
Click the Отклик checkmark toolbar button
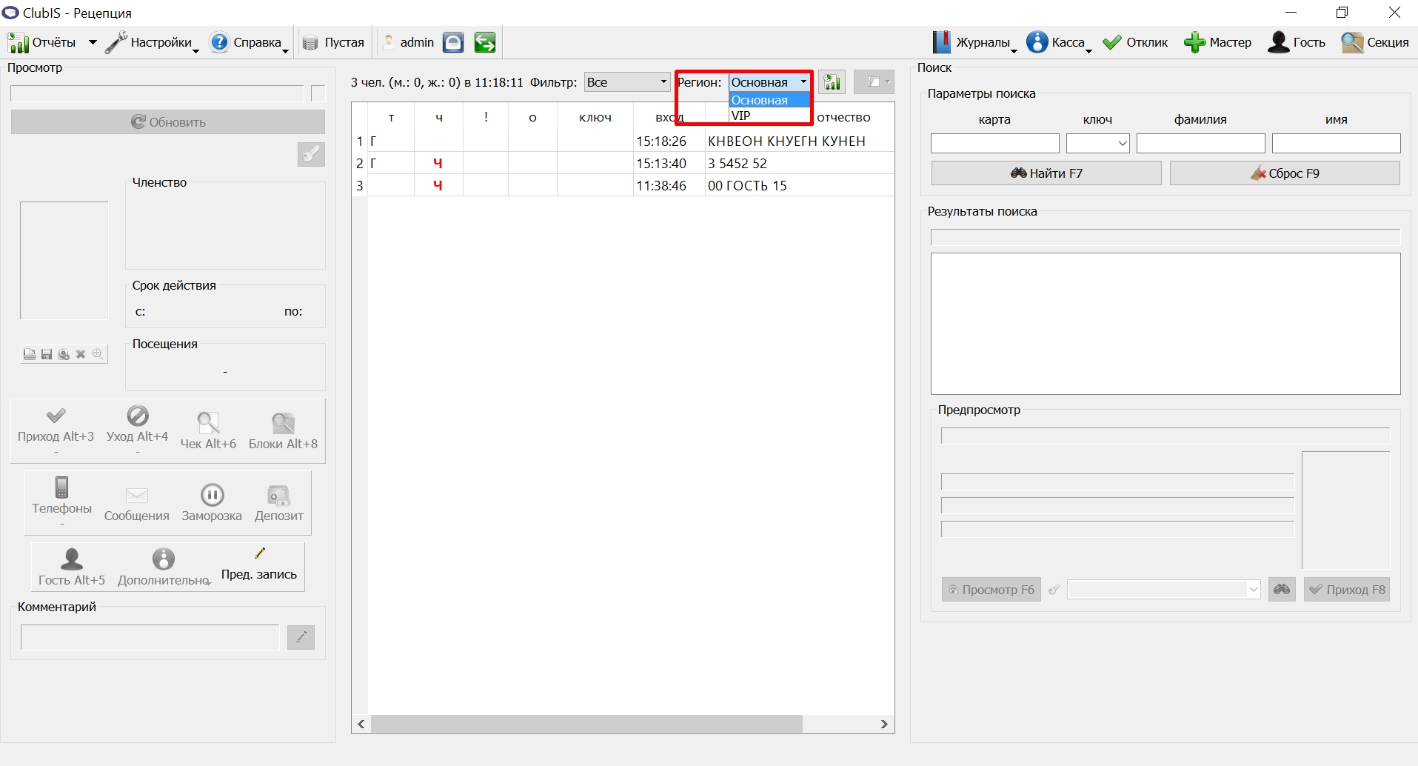[1135, 42]
